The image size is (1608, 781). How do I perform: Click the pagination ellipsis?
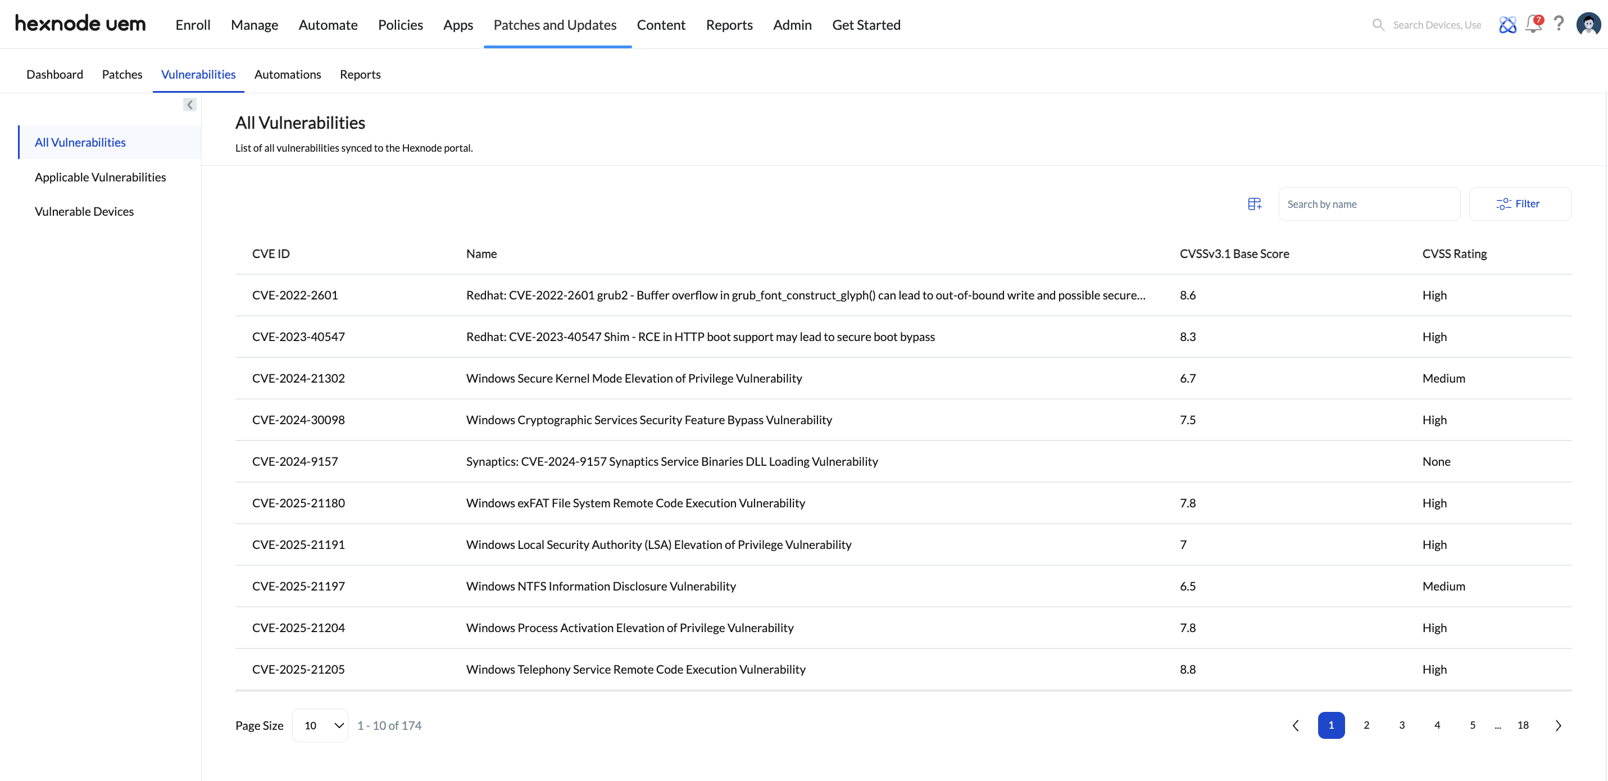click(x=1497, y=726)
